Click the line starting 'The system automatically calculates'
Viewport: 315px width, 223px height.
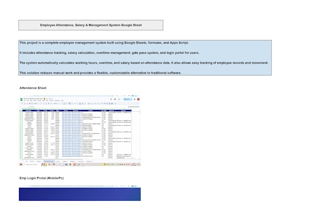144,63
